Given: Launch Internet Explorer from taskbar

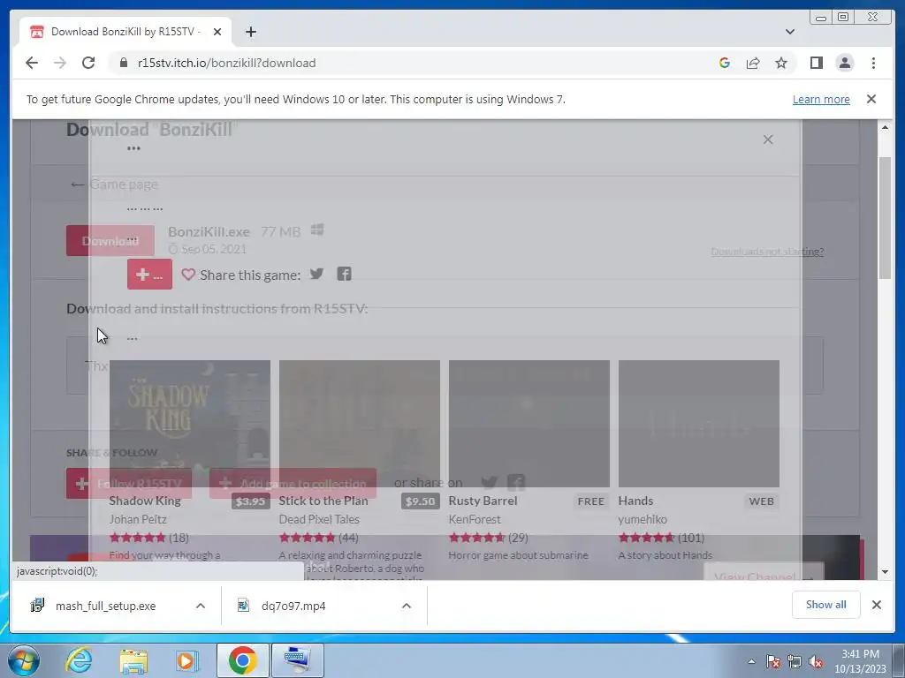Looking at the screenshot, I should pyautogui.click(x=79, y=660).
